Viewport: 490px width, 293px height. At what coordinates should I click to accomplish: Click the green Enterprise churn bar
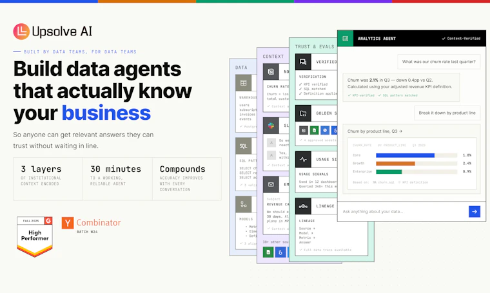coord(389,171)
